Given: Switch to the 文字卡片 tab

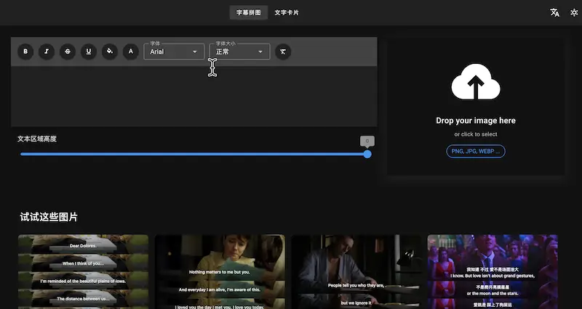Looking at the screenshot, I should pyautogui.click(x=287, y=12).
